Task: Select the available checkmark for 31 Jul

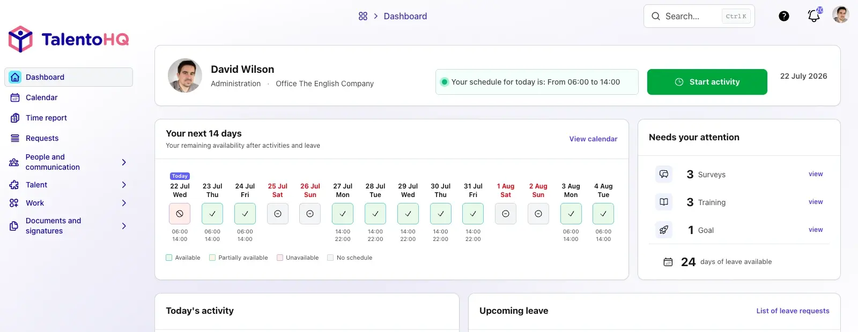Action: tap(473, 214)
